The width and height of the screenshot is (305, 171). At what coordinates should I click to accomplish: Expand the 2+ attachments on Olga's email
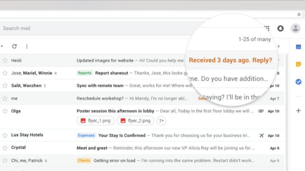[x=161, y=121]
